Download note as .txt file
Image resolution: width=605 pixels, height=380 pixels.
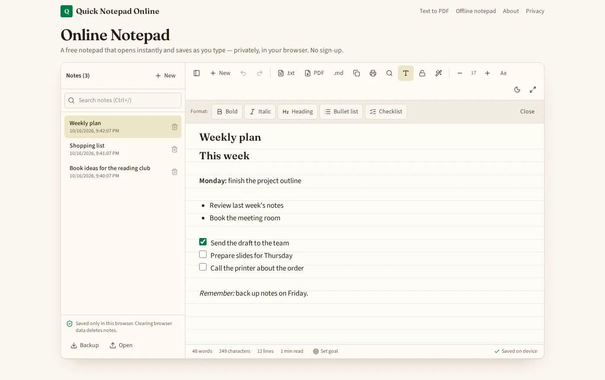(286, 73)
